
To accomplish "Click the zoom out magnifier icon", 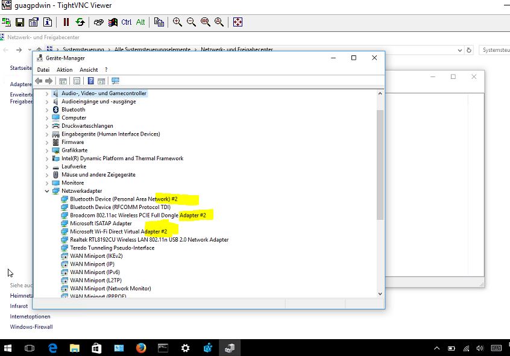I will (x=191, y=22).
